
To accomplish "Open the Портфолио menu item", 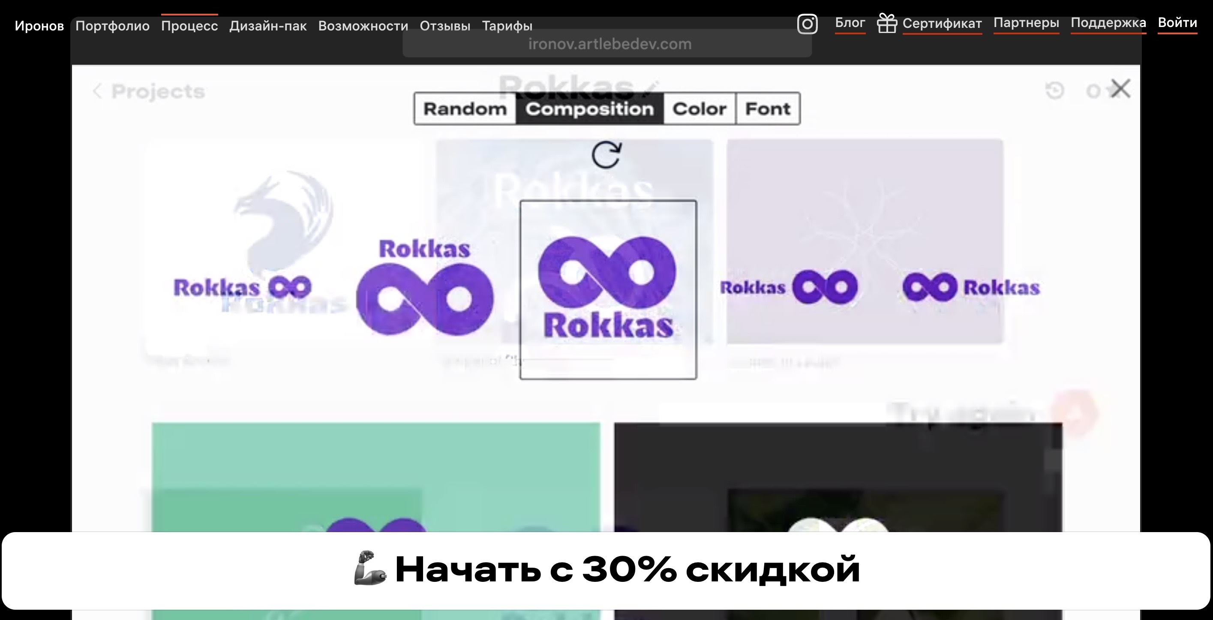I will [113, 26].
